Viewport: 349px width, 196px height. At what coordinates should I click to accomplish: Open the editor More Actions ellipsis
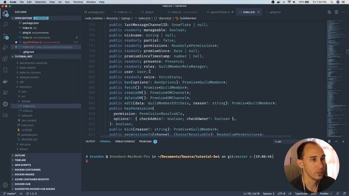pyautogui.click(x=343, y=12)
